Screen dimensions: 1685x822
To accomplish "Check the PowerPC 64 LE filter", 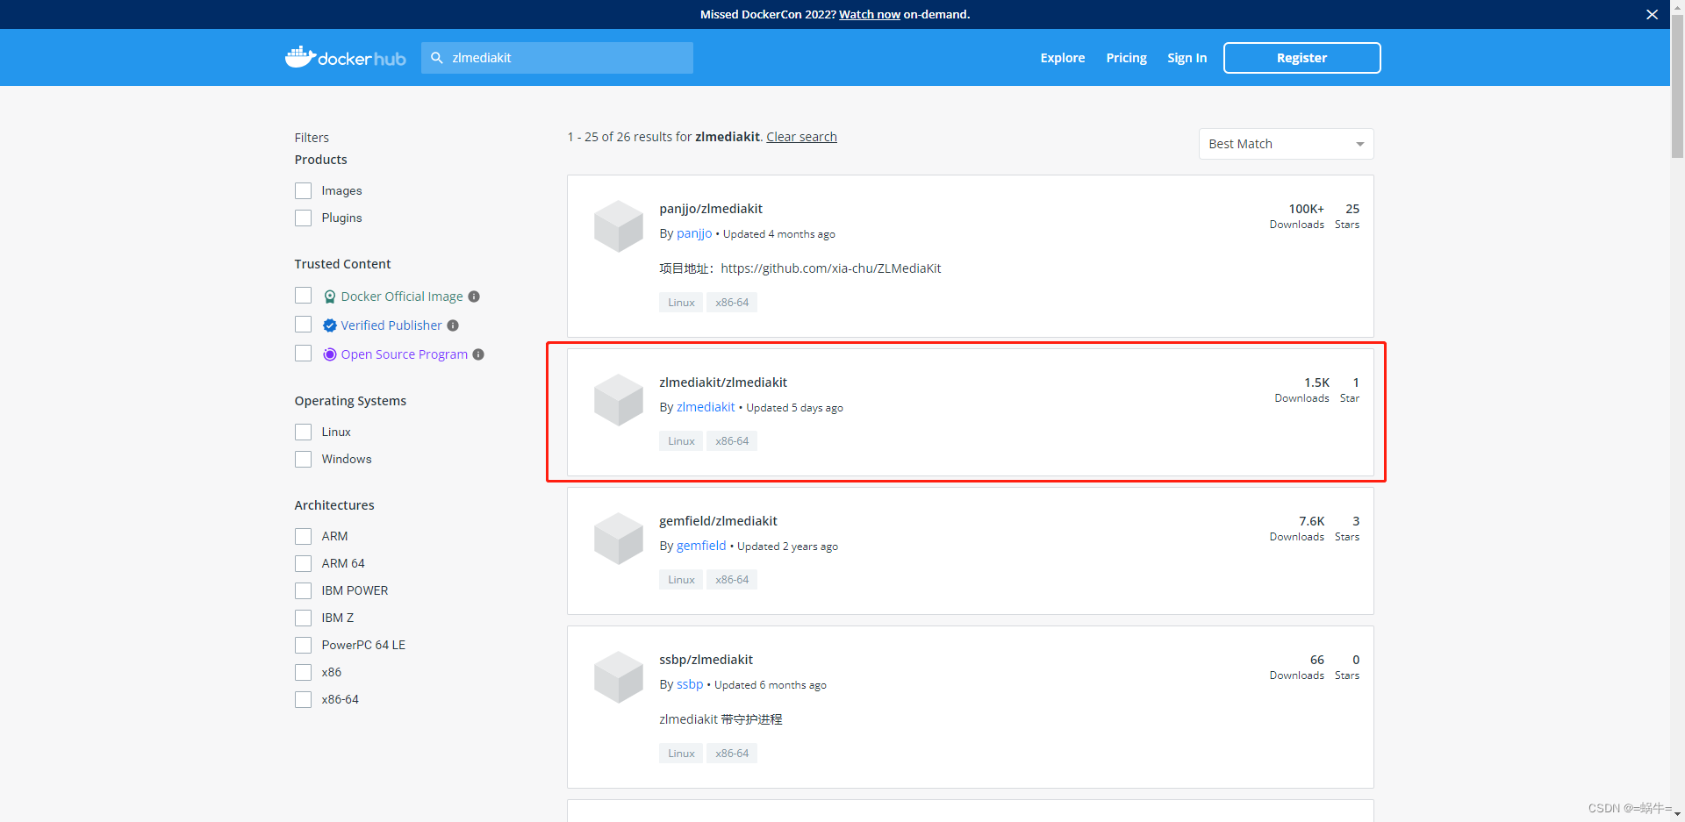I will (304, 645).
